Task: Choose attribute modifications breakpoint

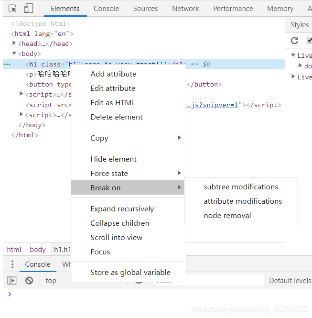Action: (x=241, y=201)
